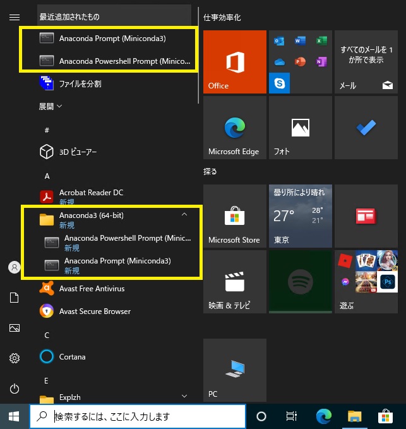Open File Explorer from the taskbar
This screenshot has width=406, height=429.
click(355, 416)
